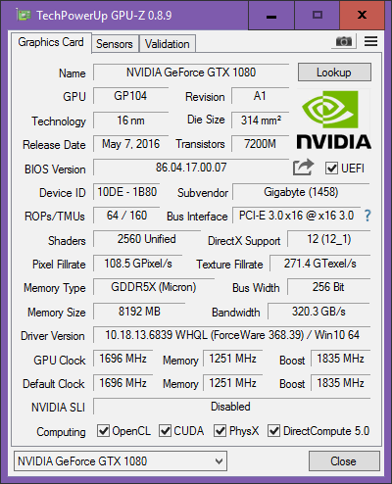
Task: Toggle the DirectCompute 5.0 checkbox
Action: coord(273,431)
